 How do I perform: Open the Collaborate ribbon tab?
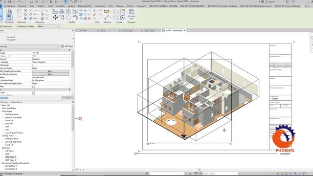point(100,6)
